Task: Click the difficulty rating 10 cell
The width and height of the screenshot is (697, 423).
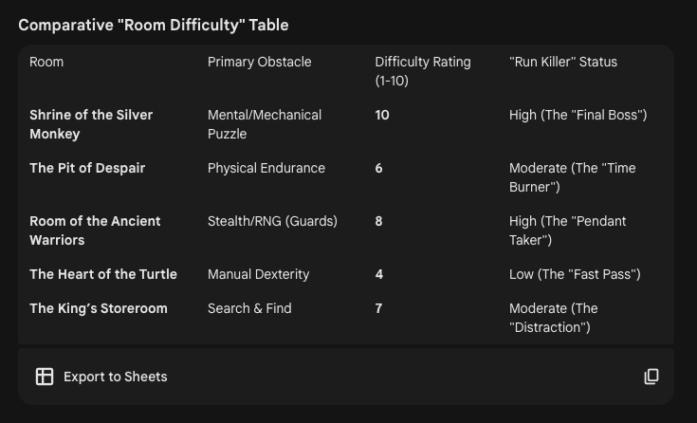Action: click(x=382, y=115)
